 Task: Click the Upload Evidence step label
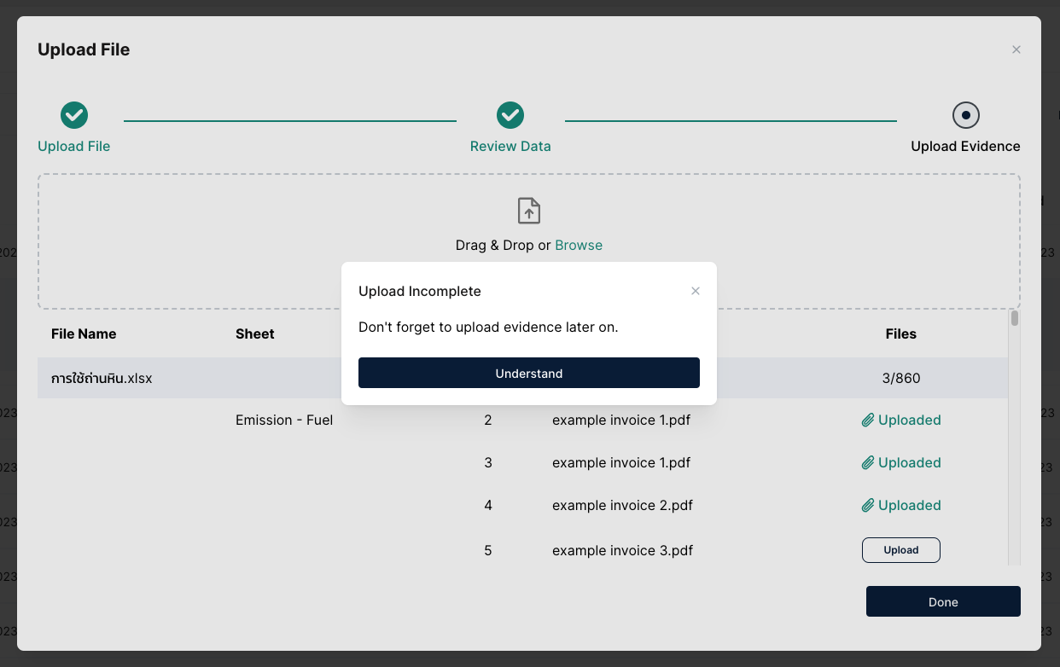point(965,146)
